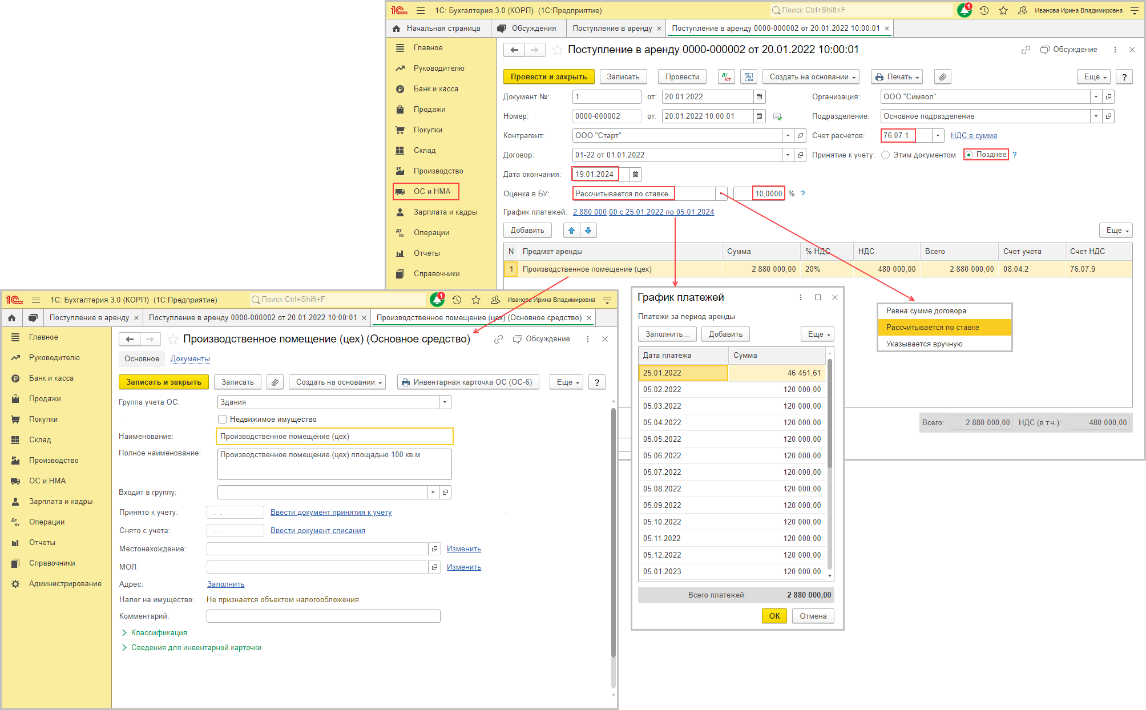Click Комментарий input field
Image resolution: width=1146 pixels, height=710 pixels.
[x=323, y=616]
